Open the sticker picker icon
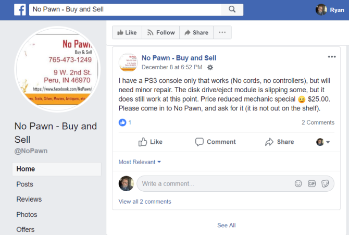This screenshot has width=349, height=235. click(325, 183)
